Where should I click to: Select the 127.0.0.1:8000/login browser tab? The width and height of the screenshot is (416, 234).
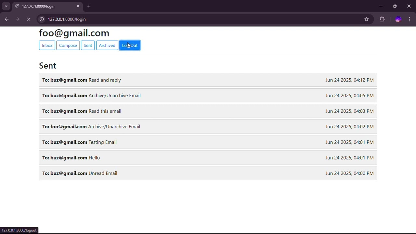[47, 6]
